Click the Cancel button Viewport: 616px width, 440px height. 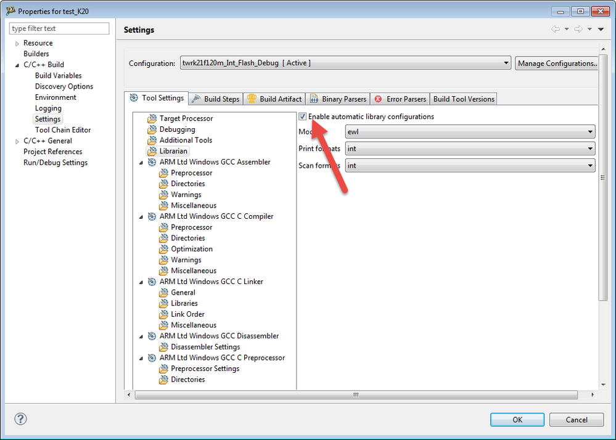577,420
